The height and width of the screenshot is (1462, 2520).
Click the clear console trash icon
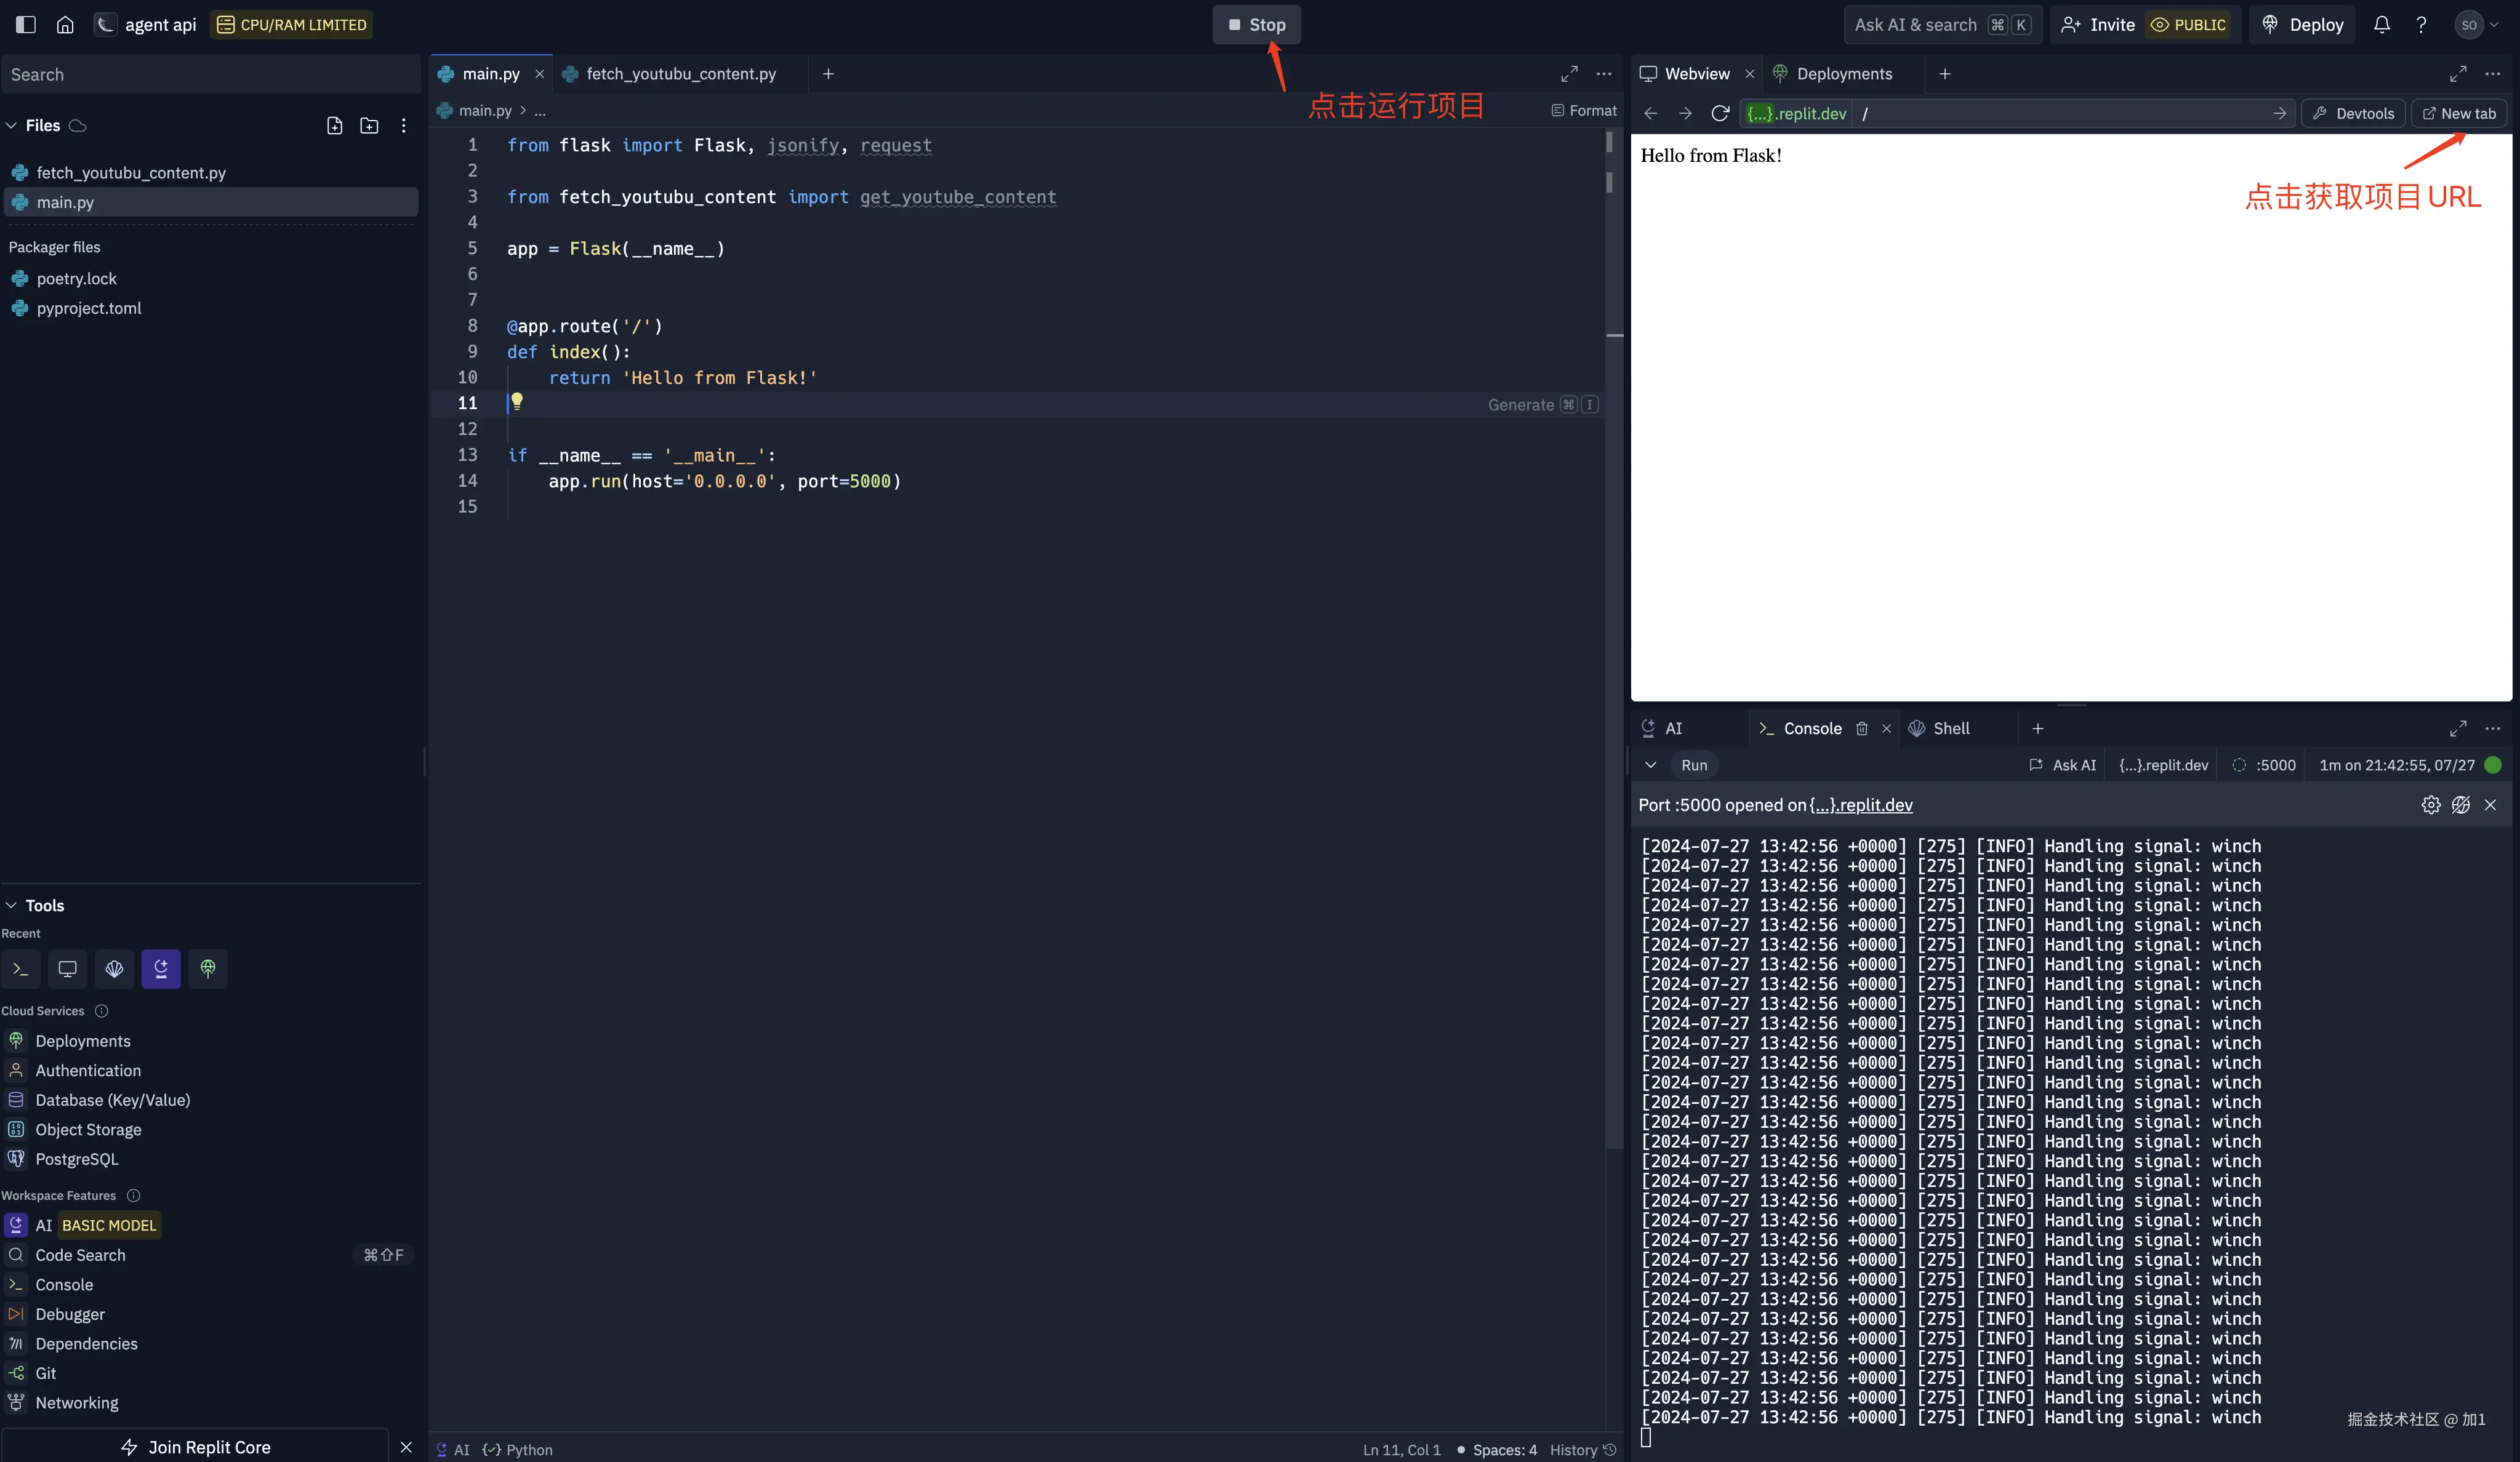(x=1861, y=729)
